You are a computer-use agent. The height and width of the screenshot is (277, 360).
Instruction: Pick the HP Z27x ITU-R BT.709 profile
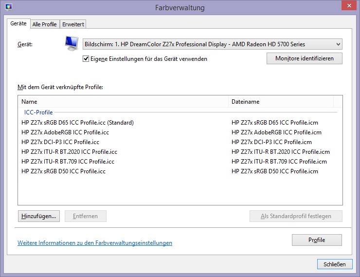[68, 162]
